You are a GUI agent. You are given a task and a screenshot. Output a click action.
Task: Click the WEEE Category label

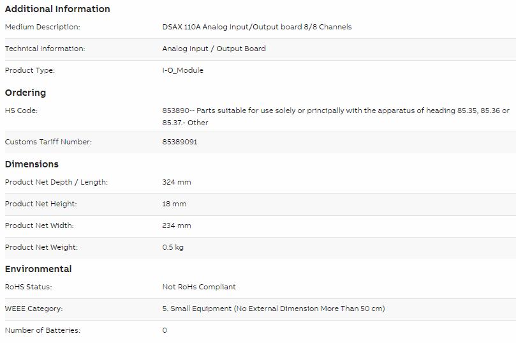(x=34, y=309)
